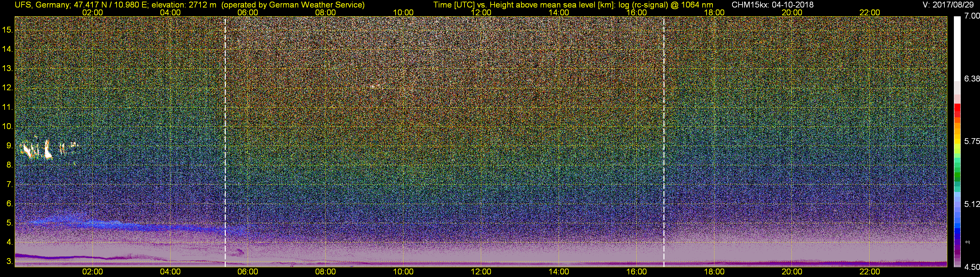Image resolution: width=980 pixels, height=277 pixels.
Task: Click the 8 km height axis label
Action: pos(9,165)
